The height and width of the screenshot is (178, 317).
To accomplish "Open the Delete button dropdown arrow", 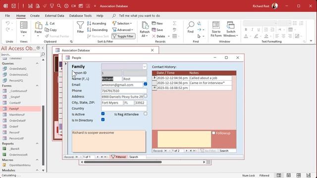I will pos(169,36).
